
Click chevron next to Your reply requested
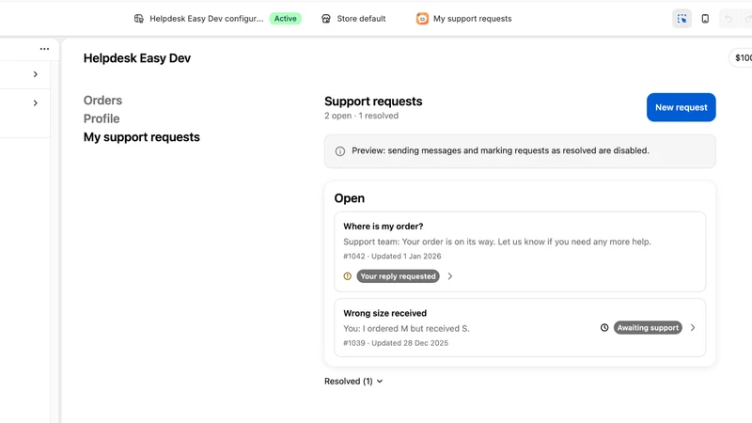point(450,276)
